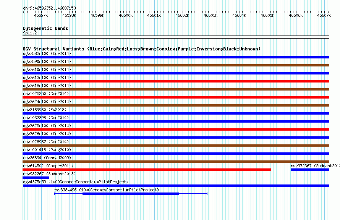This screenshot has height=220, width=340.
Task: Select the dgv4375e59 1000Genomes label
Action: 76,182
